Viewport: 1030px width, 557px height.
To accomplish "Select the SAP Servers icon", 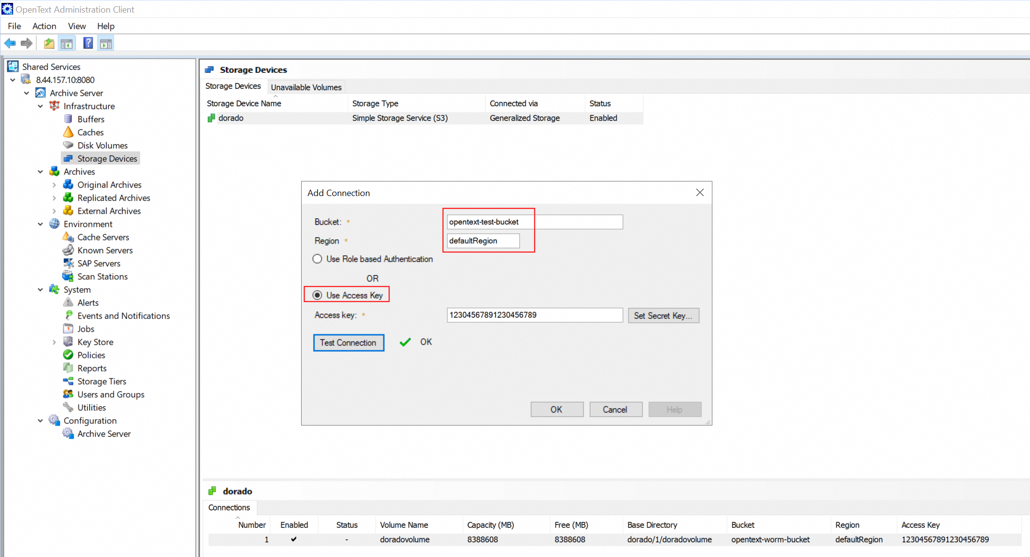I will click(x=68, y=263).
